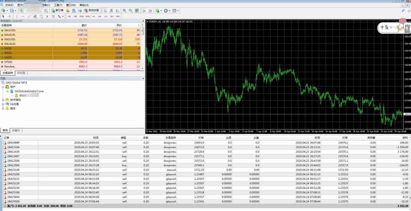Viewport: 411px width, 211px height.
Task: Collapse the 账户 tree node
Action: tap(3, 87)
